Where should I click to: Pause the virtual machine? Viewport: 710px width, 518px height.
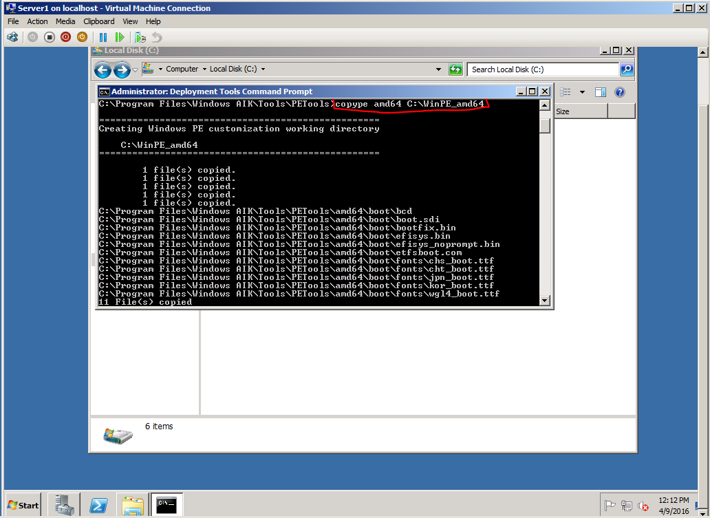[103, 37]
